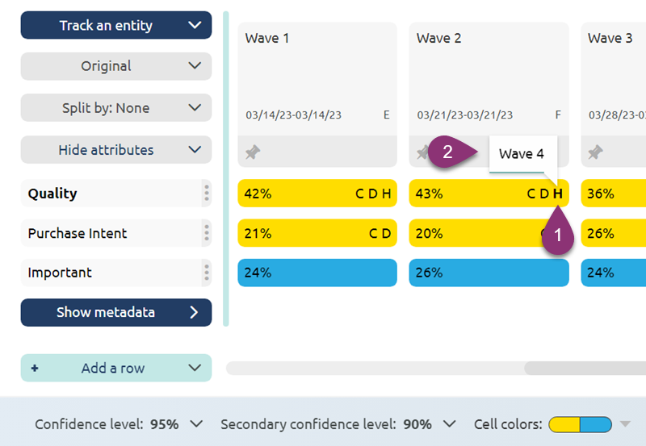Expand the Track an entity dropdown
646x446 pixels.
(115, 25)
